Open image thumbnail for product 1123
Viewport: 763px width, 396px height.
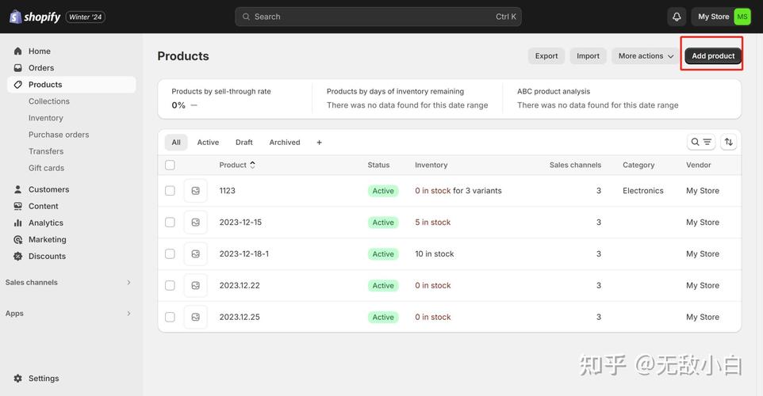point(196,190)
